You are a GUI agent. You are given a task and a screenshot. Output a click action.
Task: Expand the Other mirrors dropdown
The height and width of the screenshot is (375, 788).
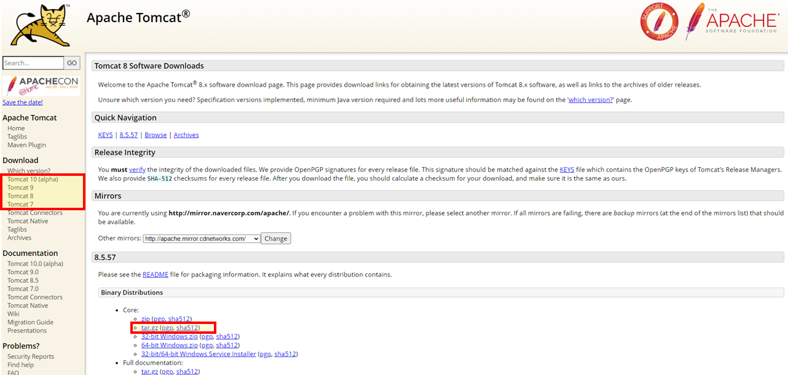pyautogui.click(x=202, y=239)
